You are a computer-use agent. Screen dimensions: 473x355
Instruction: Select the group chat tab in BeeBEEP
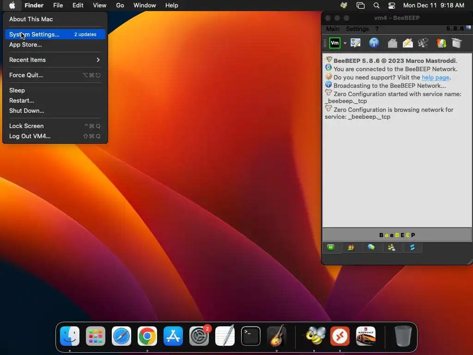click(x=392, y=248)
